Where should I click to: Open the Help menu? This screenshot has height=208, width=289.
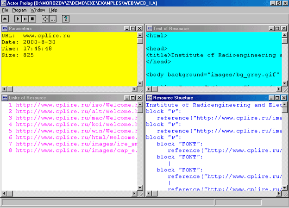click(x=53, y=10)
